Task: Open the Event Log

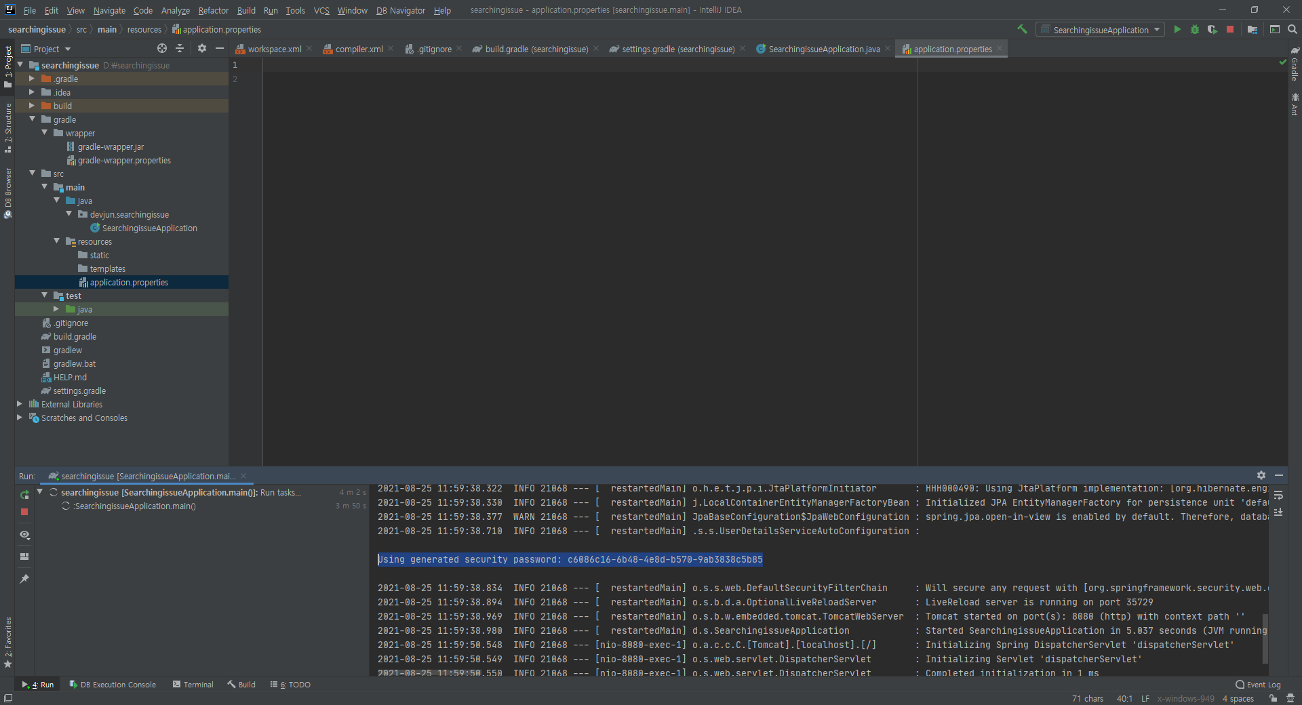Action: (x=1258, y=685)
